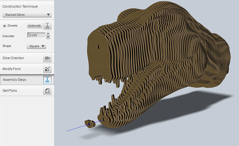The height and width of the screenshot is (146, 239).
Task: Open the Construction Technique Stacked Slices dropdown
Action: pos(27,15)
